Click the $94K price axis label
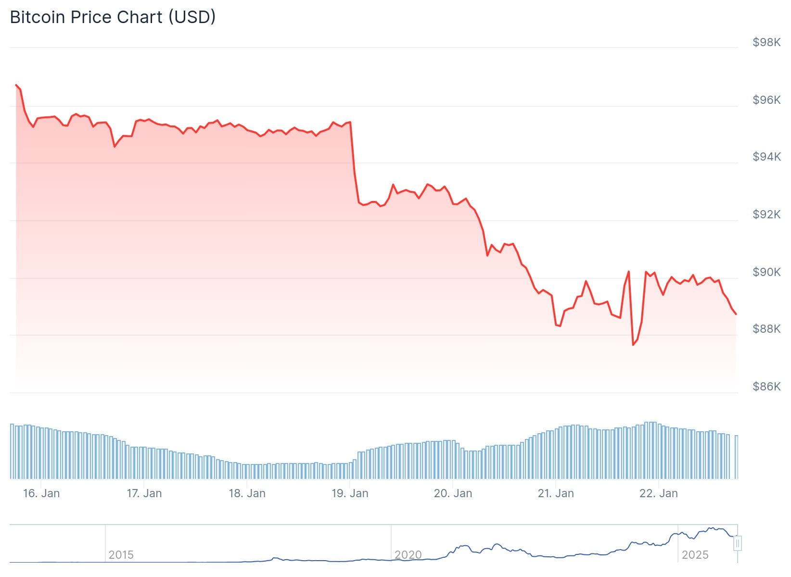Image resolution: width=791 pixels, height=577 pixels. (766, 157)
